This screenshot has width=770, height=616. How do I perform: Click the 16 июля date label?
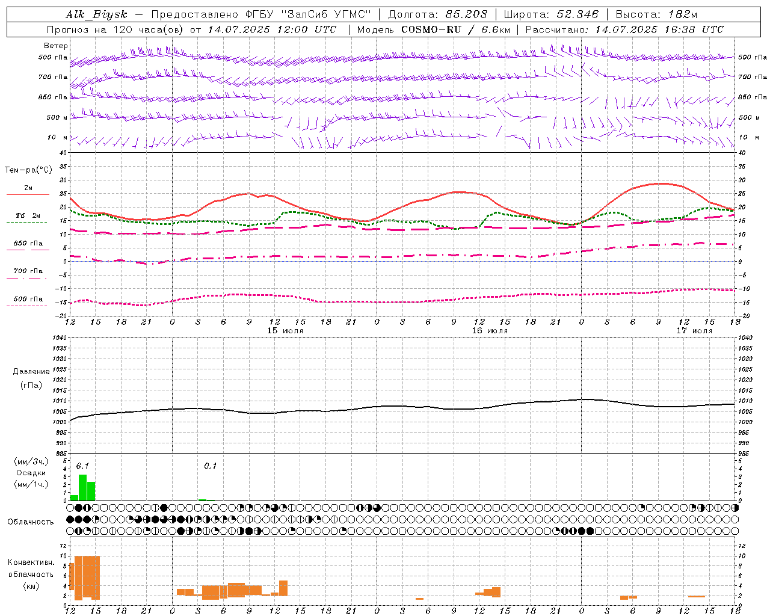[x=490, y=331]
